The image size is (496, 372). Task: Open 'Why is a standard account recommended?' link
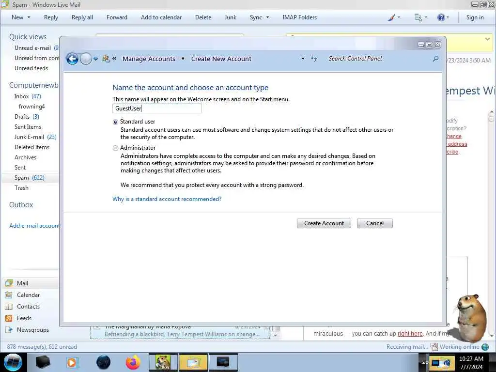click(167, 199)
